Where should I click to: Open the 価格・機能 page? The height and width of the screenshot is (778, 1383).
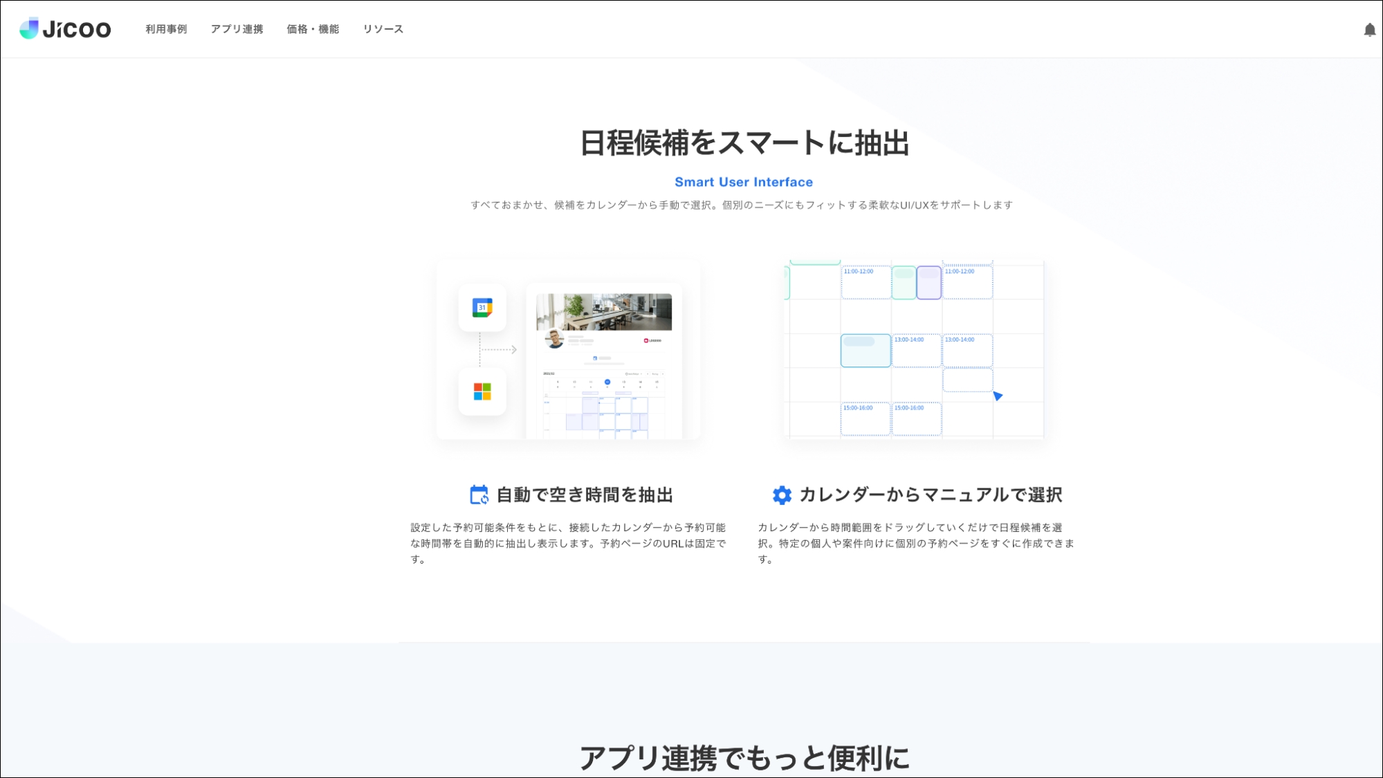[312, 29]
